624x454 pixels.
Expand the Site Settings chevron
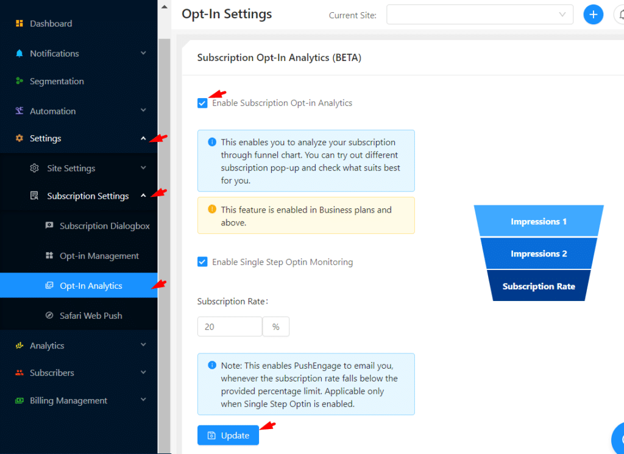[x=143, y=168]
